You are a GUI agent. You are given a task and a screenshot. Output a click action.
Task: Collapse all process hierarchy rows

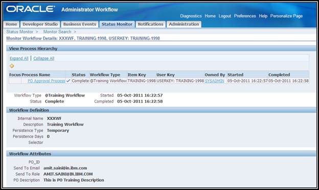tap(44, 58)
